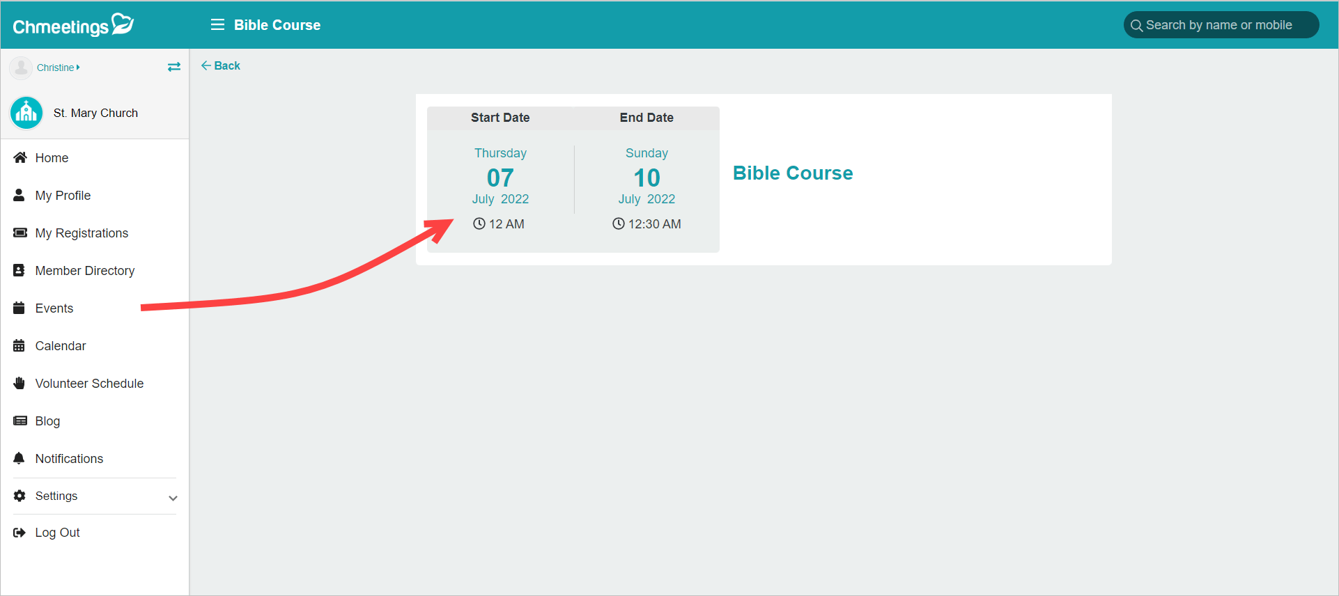
Task: Expand the Christine user dropdown
Action: [59, 68]
